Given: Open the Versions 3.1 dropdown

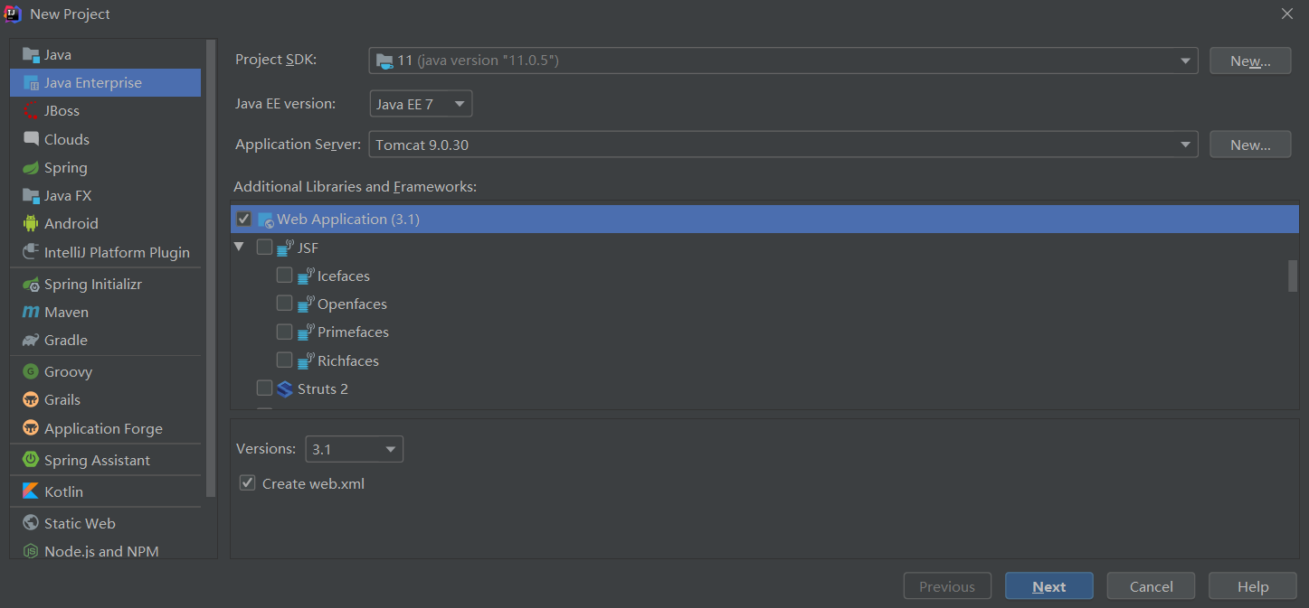Looking at the screenshot, I should [355, 449].
